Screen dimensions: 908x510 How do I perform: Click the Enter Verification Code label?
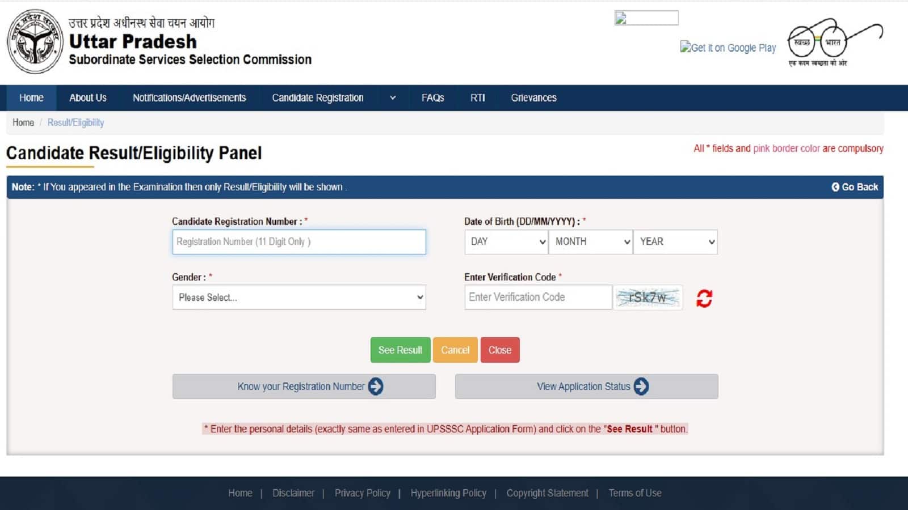[x=513, y=277]
